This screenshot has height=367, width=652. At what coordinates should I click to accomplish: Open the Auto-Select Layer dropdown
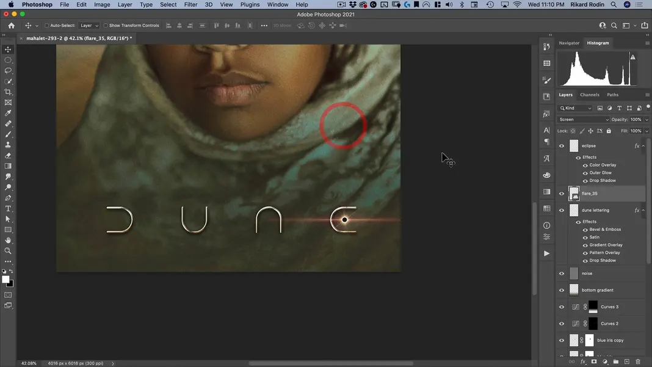click(x=89, y=26)
